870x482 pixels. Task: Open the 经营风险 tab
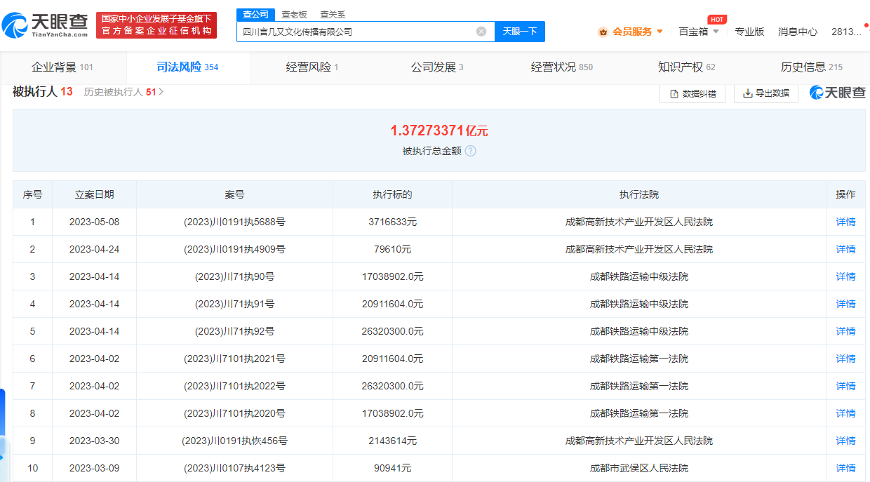[x=312, y=67]
